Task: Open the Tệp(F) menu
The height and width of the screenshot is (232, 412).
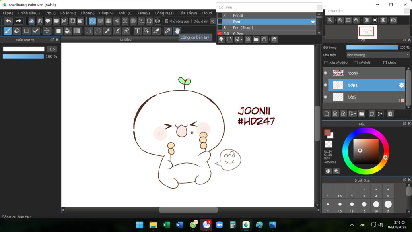Action: click(x=8, y=13)
